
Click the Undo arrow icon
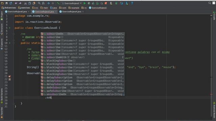point(16,3)
